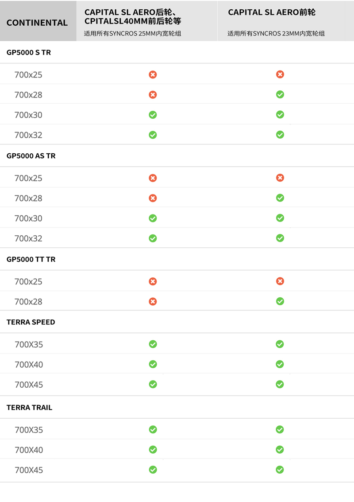The width and height of the screenshot is (354, 502).
Task: Click red cross for GP5000 TT TR 700x28, 25MM column
Action: pos(153,301)
